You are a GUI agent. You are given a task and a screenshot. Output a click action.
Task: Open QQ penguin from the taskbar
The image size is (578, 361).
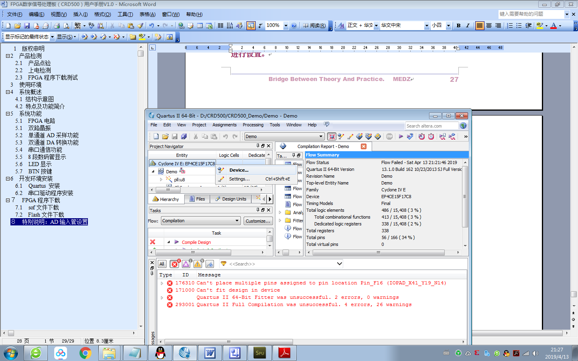click(x=161, y=353)
